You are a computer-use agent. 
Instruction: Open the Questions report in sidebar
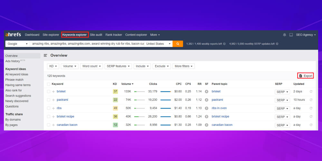coord(12,106)
